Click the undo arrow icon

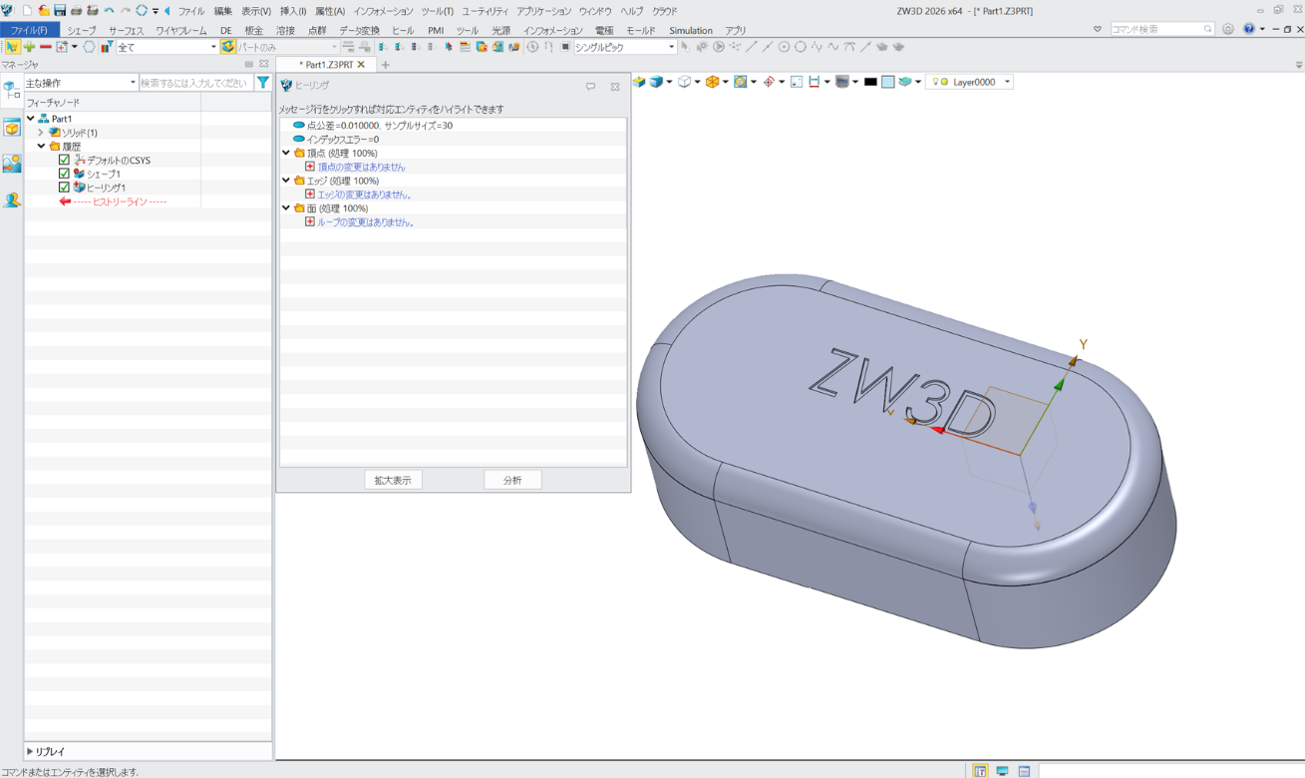[x=109, y=10]
